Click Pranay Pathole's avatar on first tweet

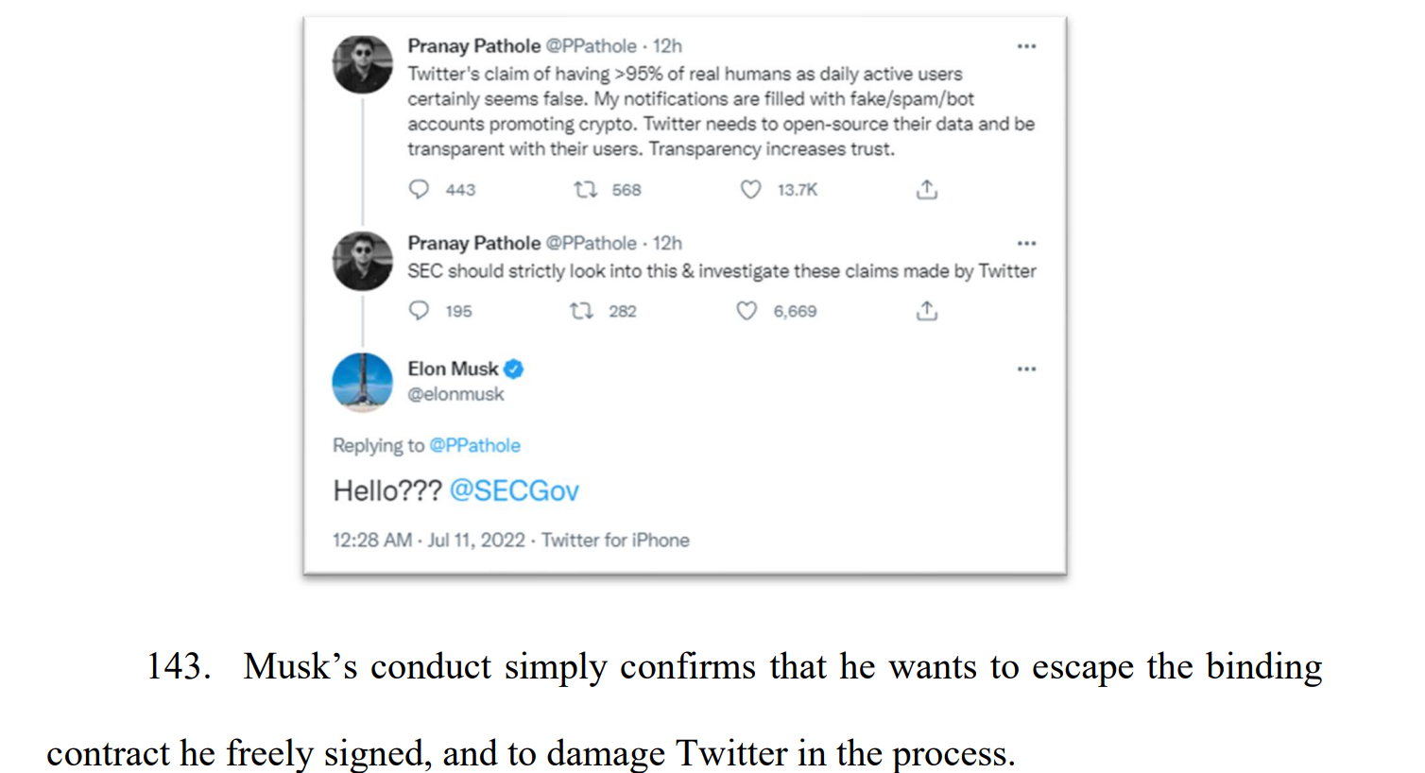click(362, 64)
